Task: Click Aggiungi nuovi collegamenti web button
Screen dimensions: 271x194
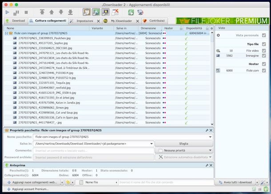Action: [33, 182]
